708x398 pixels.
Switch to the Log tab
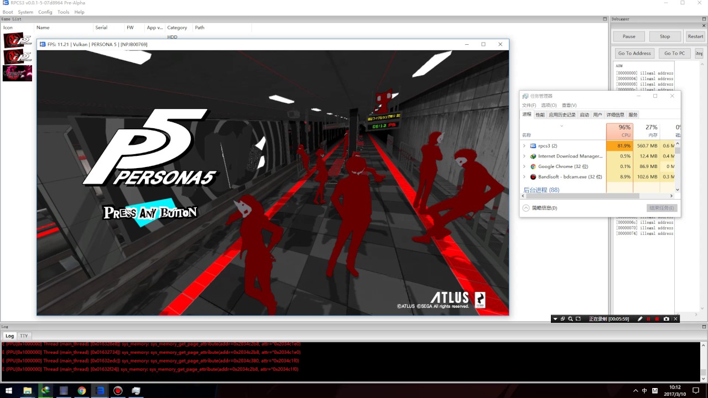[9, 336]
